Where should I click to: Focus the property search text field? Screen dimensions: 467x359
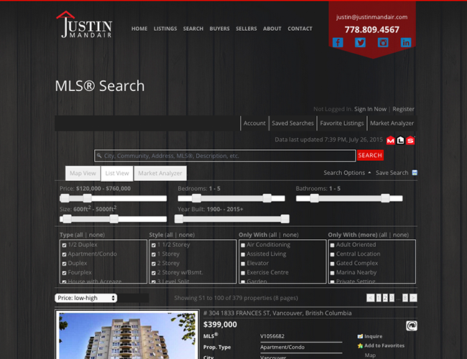(225, 155)
